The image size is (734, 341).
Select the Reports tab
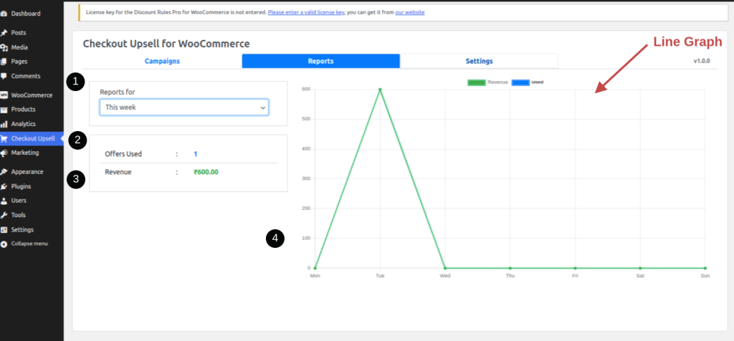pos(320,62)
